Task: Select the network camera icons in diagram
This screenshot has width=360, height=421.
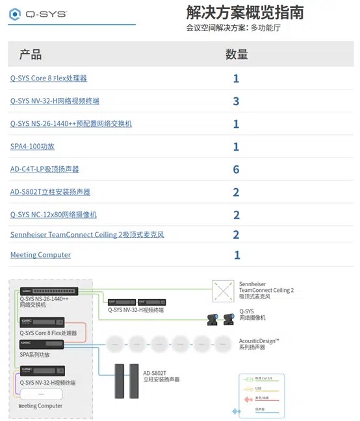Action: point(220,319)
